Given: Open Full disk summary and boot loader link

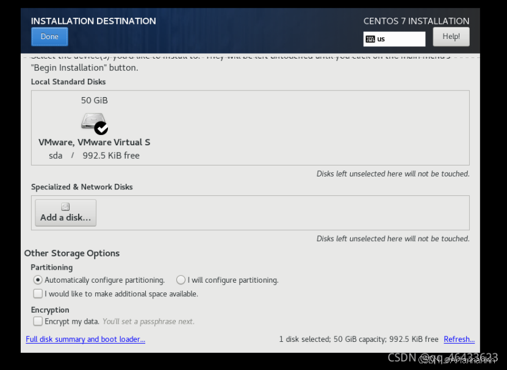Looking at the screenshot, I should coord(85,339).
